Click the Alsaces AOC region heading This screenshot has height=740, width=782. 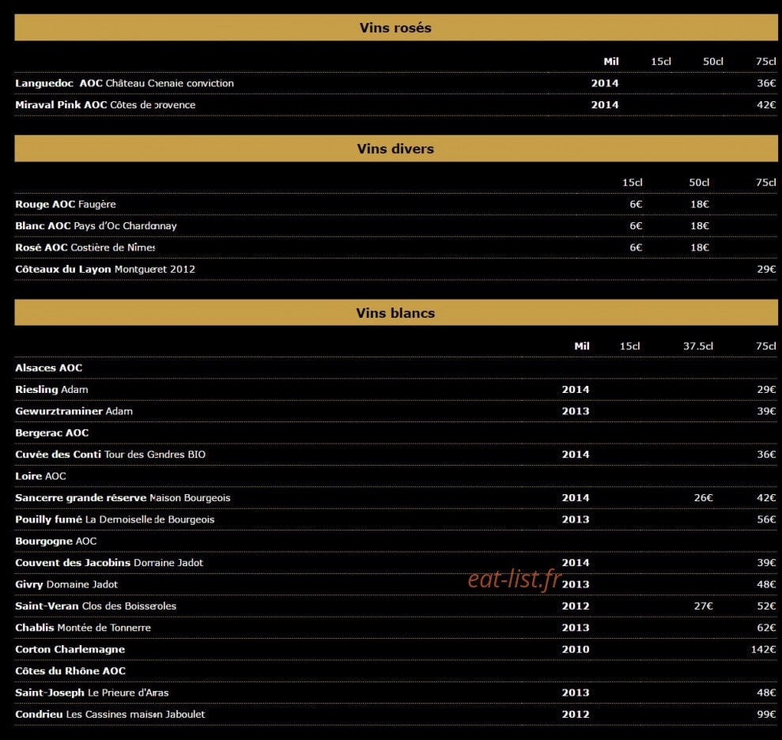click(x=49, y=368)
